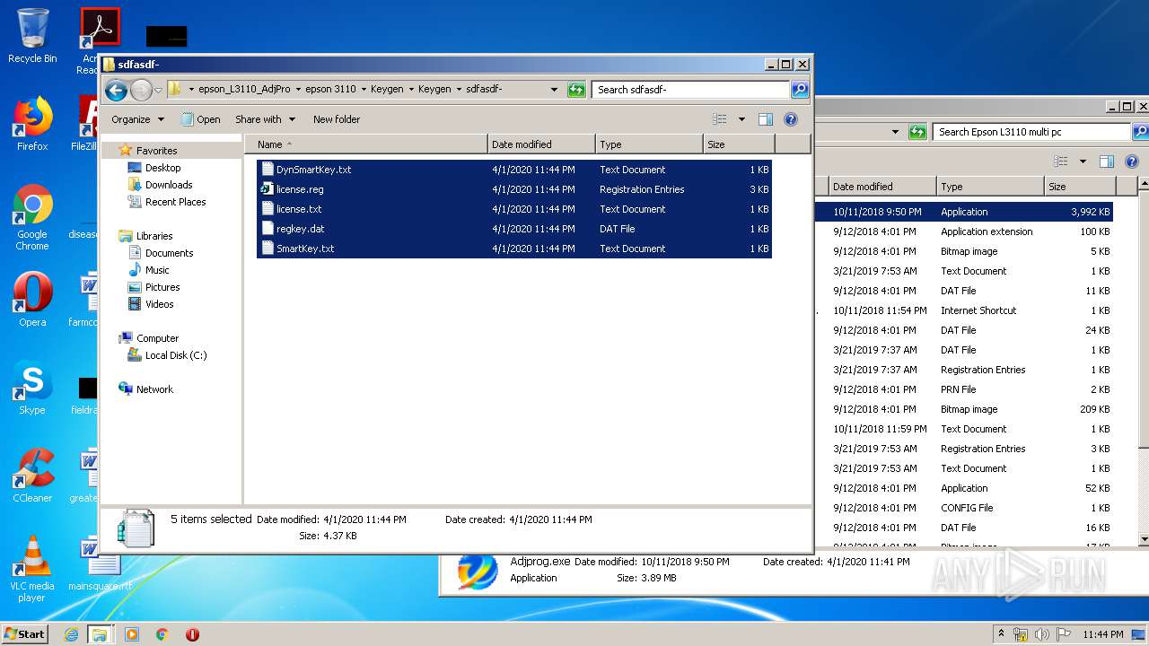
Task: Click the Forward navigation arrow in sdfasdf- window
Action: click(141, 90)
